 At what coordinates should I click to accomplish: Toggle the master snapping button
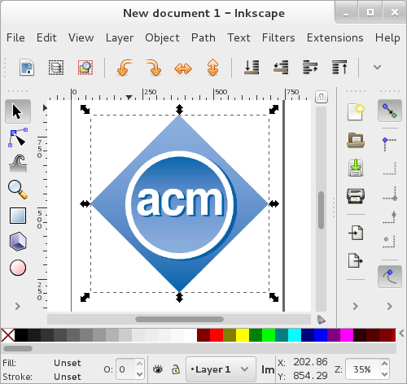coord(390,111)
